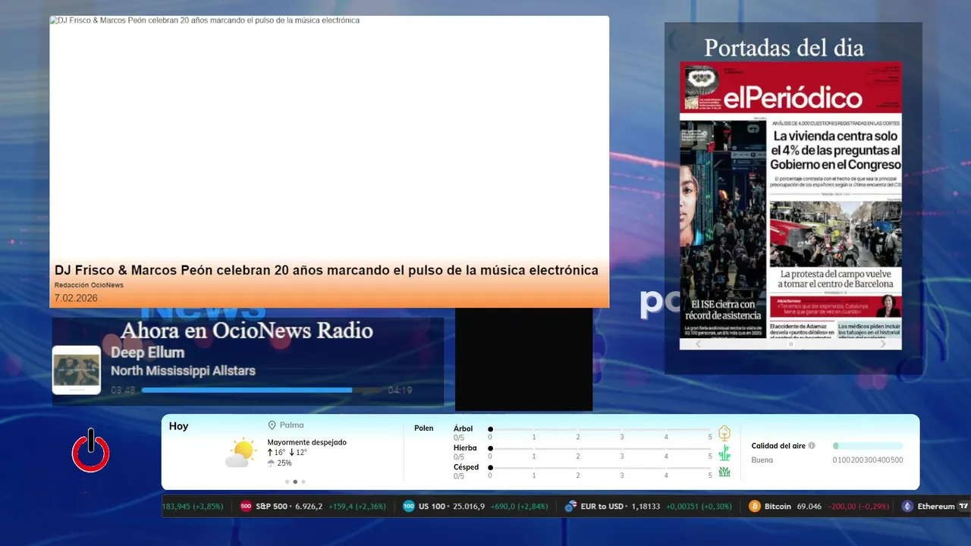Click the Mayormente despejado forecast text
Screen dimensions: 971x546
[306, 442]
